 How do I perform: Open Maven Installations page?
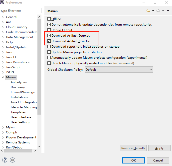pyautogui.click(x=19, y=97)
